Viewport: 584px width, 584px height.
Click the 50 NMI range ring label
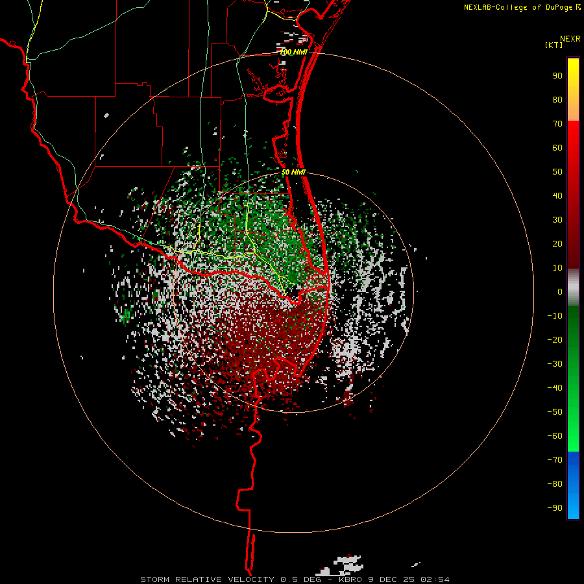[293, 172]
